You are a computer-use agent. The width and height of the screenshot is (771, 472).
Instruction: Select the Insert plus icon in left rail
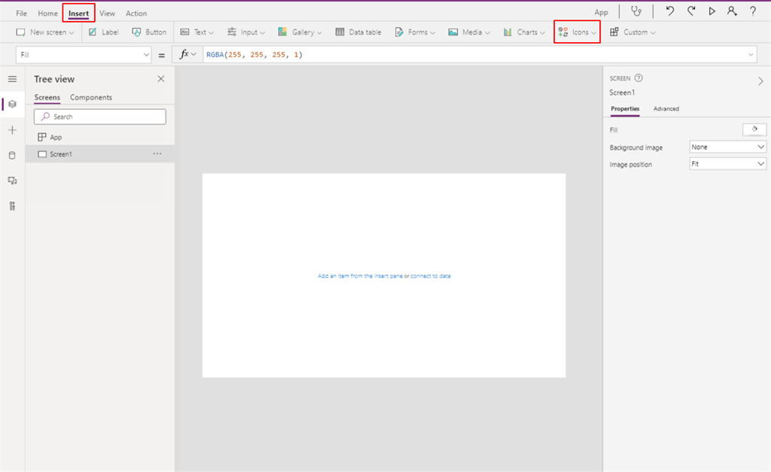pos(12,129)
